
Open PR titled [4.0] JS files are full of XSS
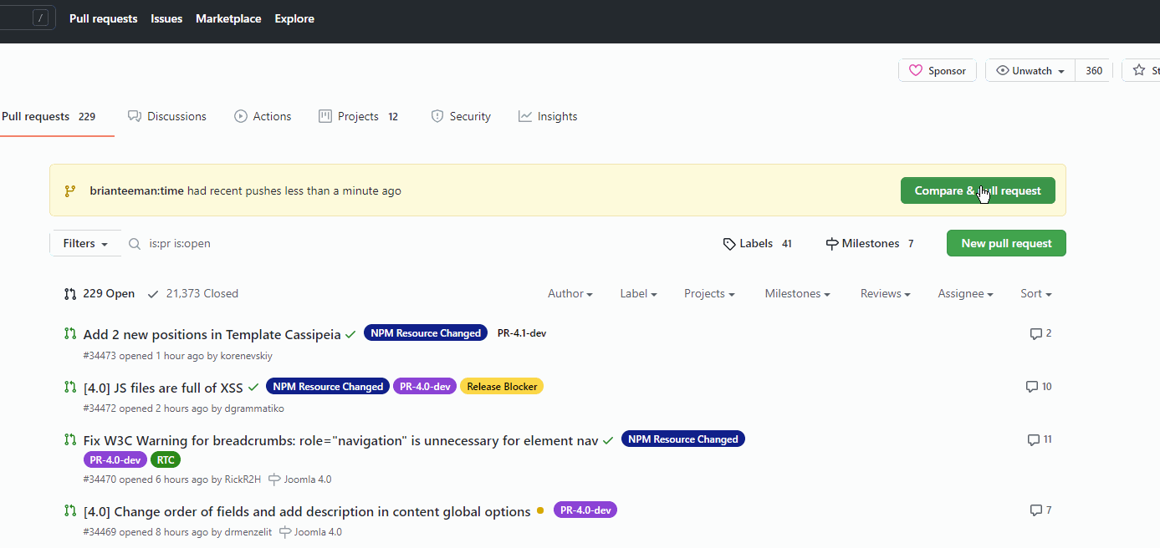click(x=163, y=388)
